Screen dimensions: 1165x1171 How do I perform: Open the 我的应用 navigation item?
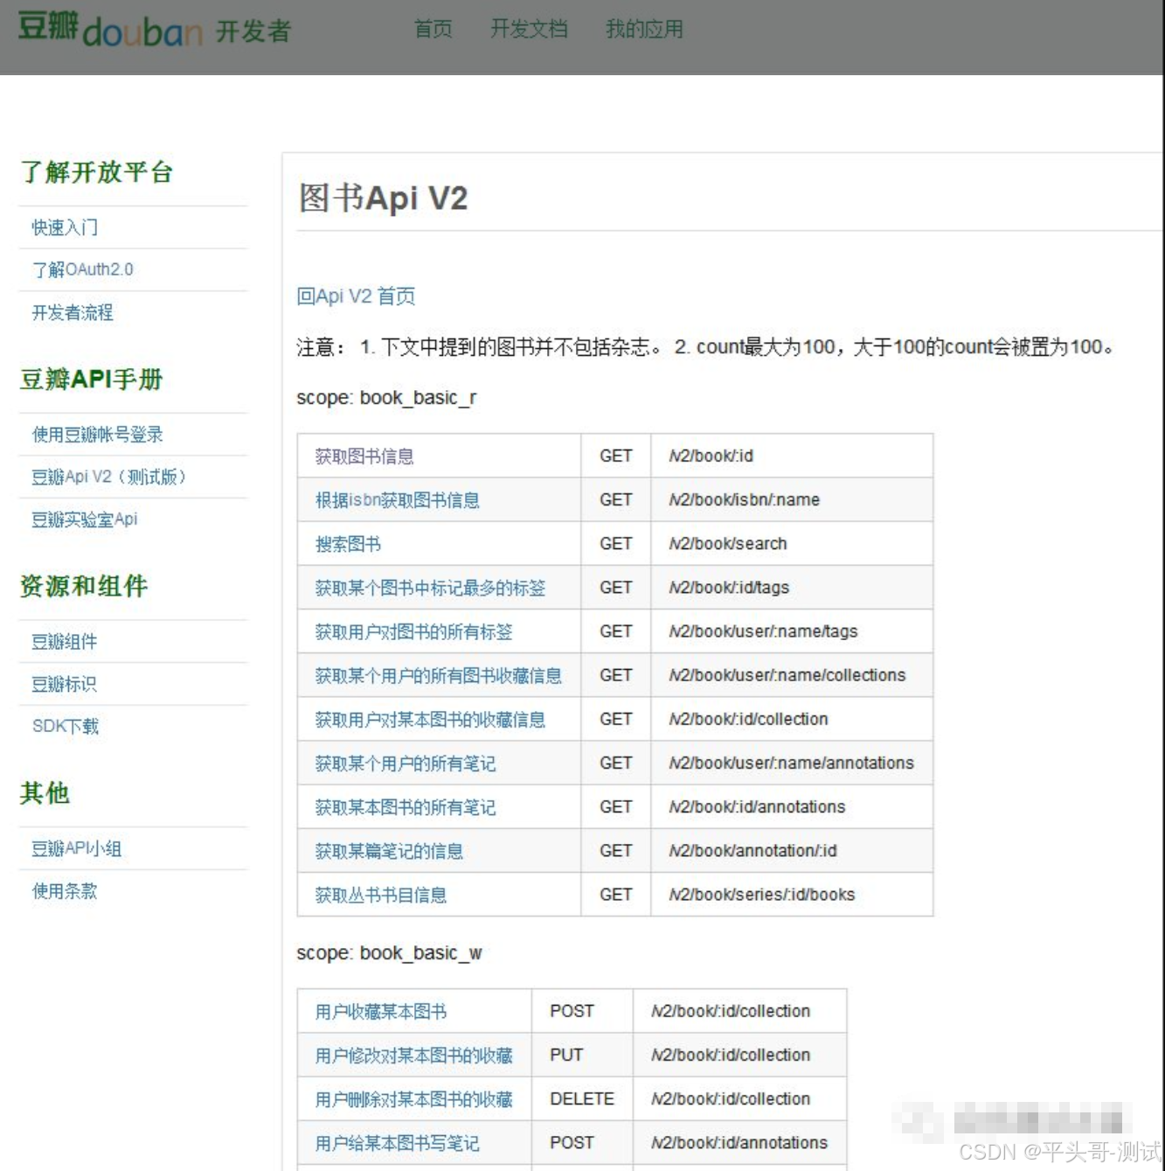(643, 29)
